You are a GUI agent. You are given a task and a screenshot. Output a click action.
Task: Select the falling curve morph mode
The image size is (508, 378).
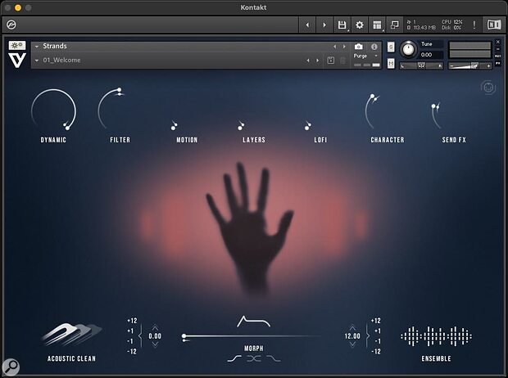pos(274,358)
